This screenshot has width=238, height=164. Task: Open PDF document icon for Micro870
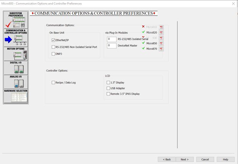point(161,49)
